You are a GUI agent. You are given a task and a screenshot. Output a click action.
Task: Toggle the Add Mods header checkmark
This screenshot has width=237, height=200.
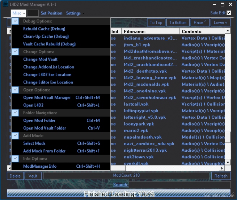point(15,135)
